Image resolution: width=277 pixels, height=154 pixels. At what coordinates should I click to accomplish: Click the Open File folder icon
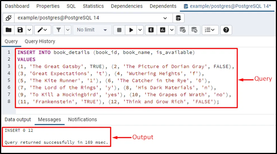[x=9, y=30]
